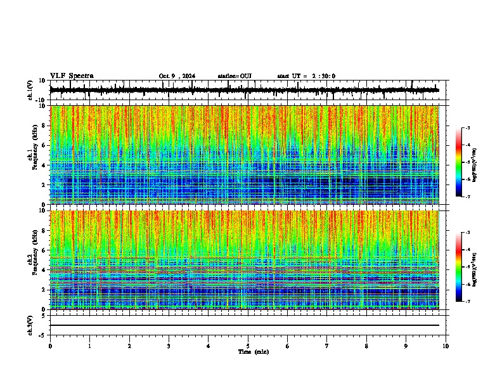Click inside the ch.2 frequency spectrogram

coord(244,260)
